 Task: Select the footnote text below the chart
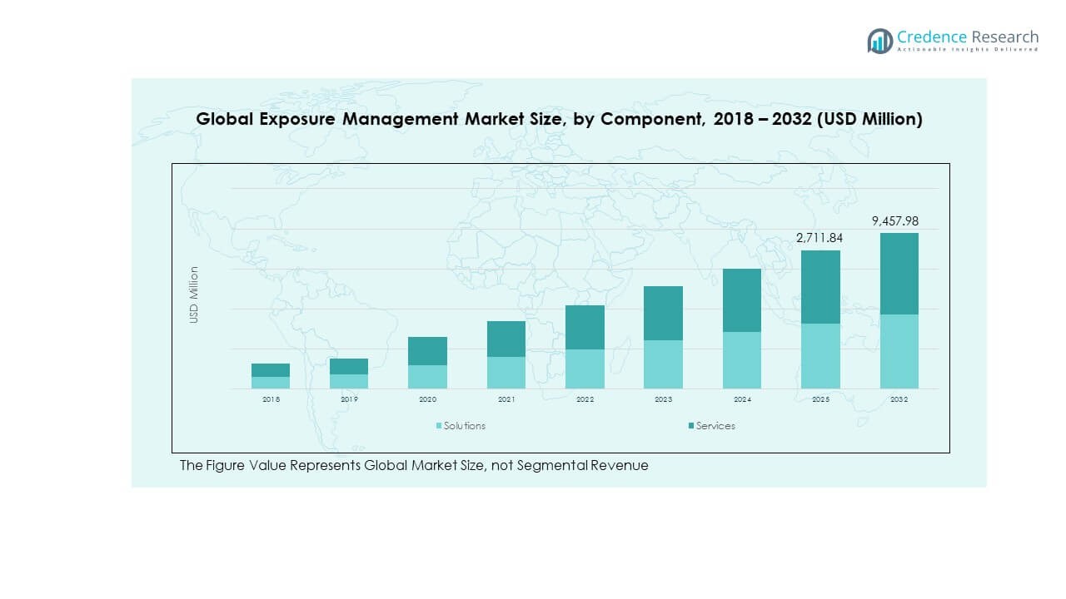pyautogui.click(x=414, y=466)
